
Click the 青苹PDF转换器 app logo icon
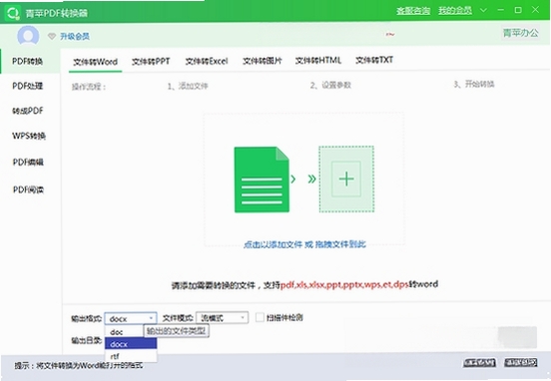click(13, 13)
